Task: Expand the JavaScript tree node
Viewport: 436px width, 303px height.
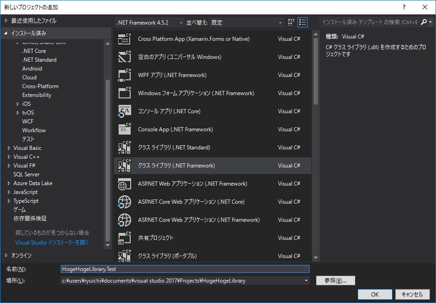Action: 9,192
